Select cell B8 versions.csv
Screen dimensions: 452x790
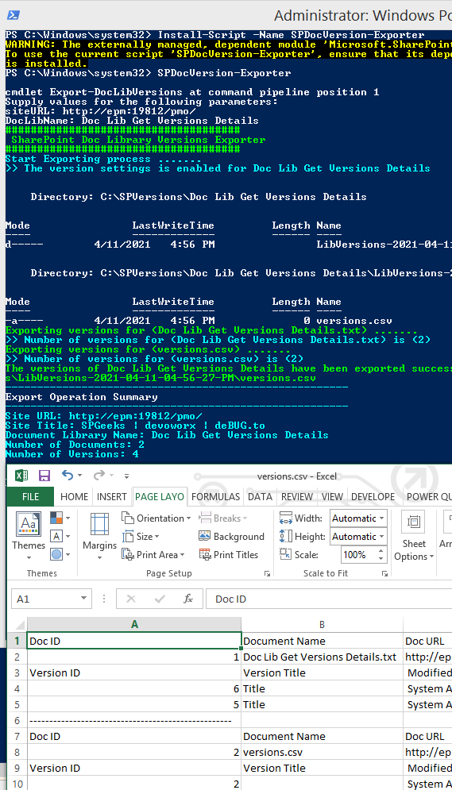[x=322, y=752]
